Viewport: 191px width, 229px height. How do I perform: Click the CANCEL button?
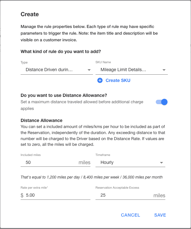pos(130,215)
